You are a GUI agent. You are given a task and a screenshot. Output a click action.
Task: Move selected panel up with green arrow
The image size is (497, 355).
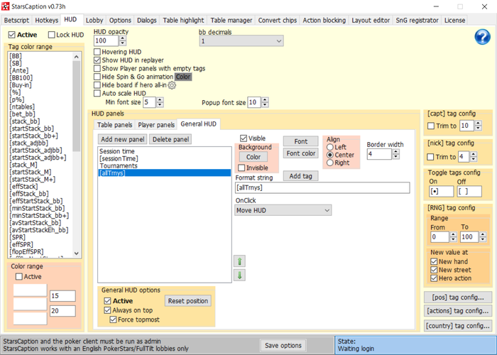point(240,261)
